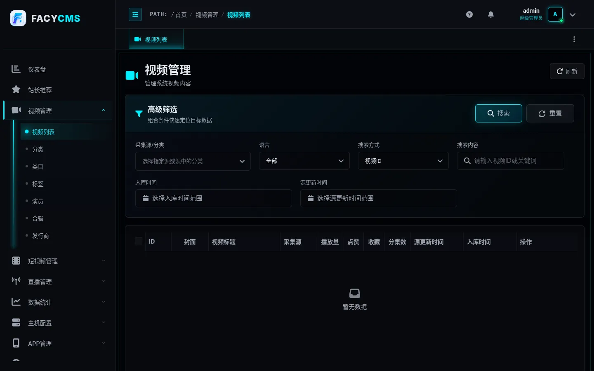
Task: Open notifications bell icon
Action: pyautogui.click(x=491, y=14)
